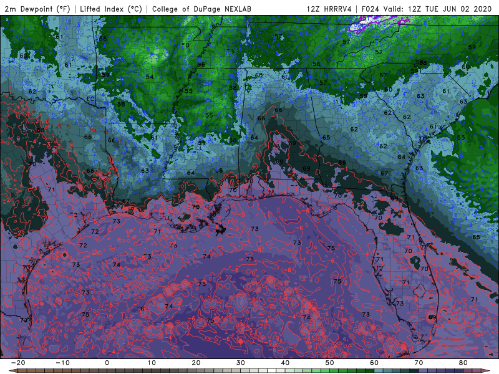Click the '54' dewpoint value in Arkansas
This screenshot has width=499, height=374.
point(150,77)
